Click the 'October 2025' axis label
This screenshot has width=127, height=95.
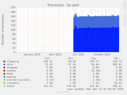click(102, 55)
